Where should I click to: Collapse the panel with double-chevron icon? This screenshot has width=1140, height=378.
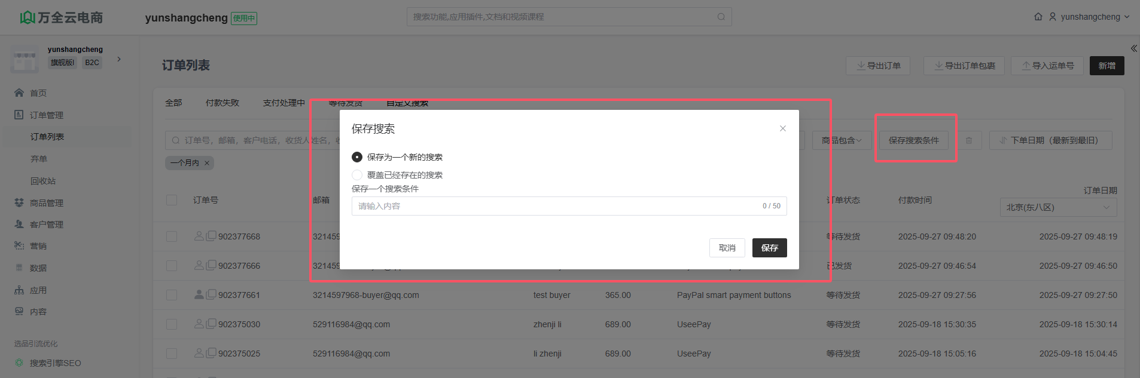[1133, 48]
